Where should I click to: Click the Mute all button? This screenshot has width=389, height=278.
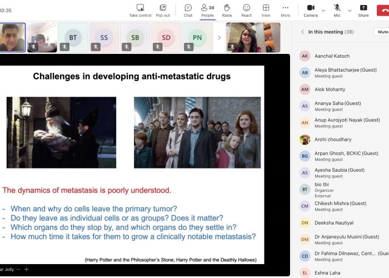[x=382, y=32]
